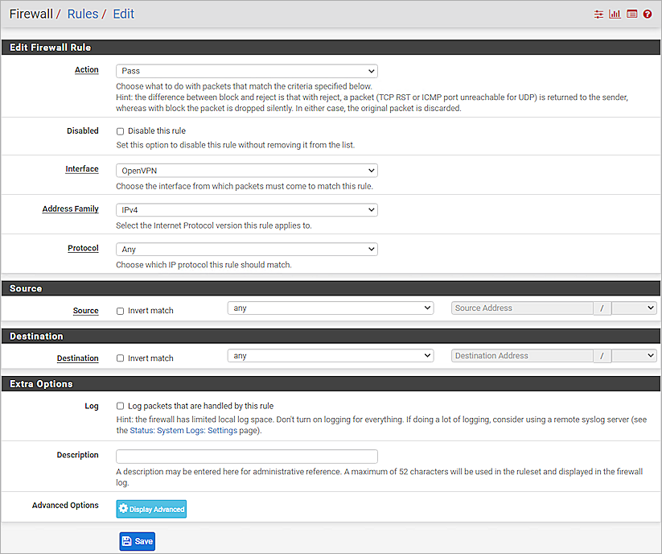Click the Display Advanced button
Screen dimensions: 662x554
150,508
